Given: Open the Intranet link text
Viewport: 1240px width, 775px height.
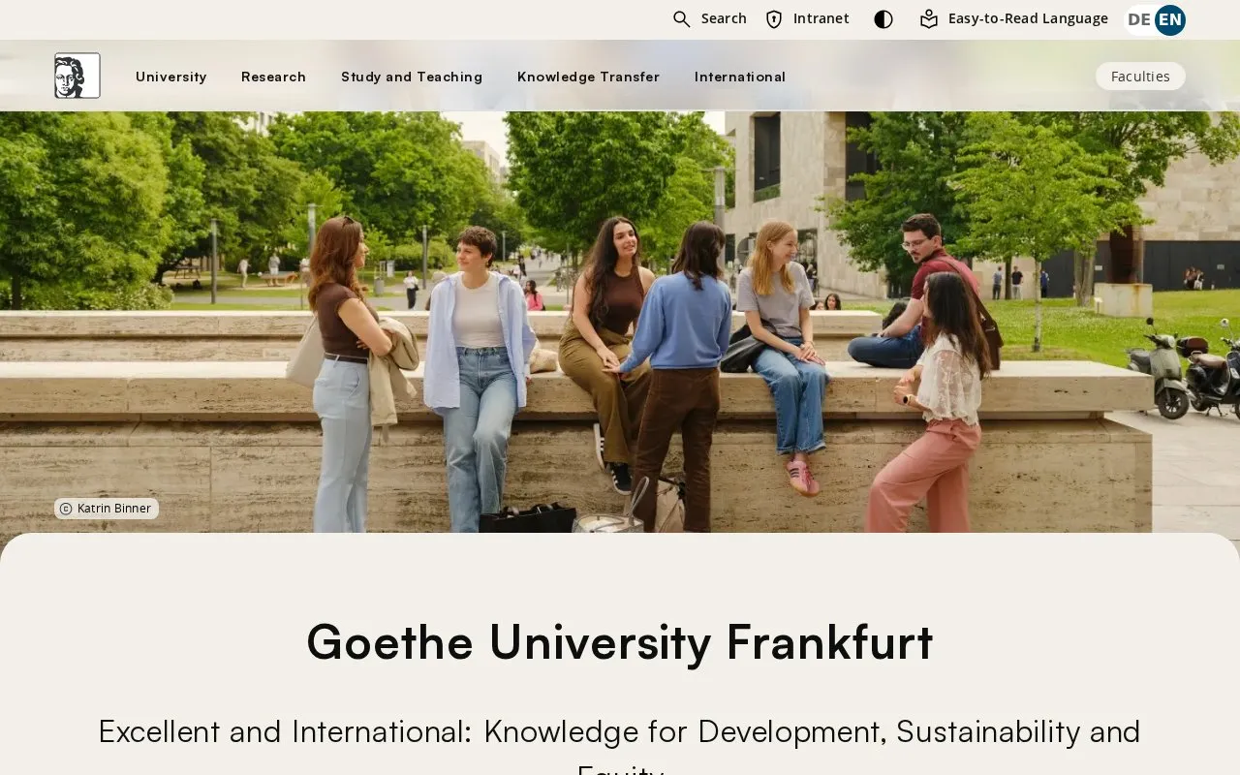Looking at the screenshot, I should [x=821, y=18].
